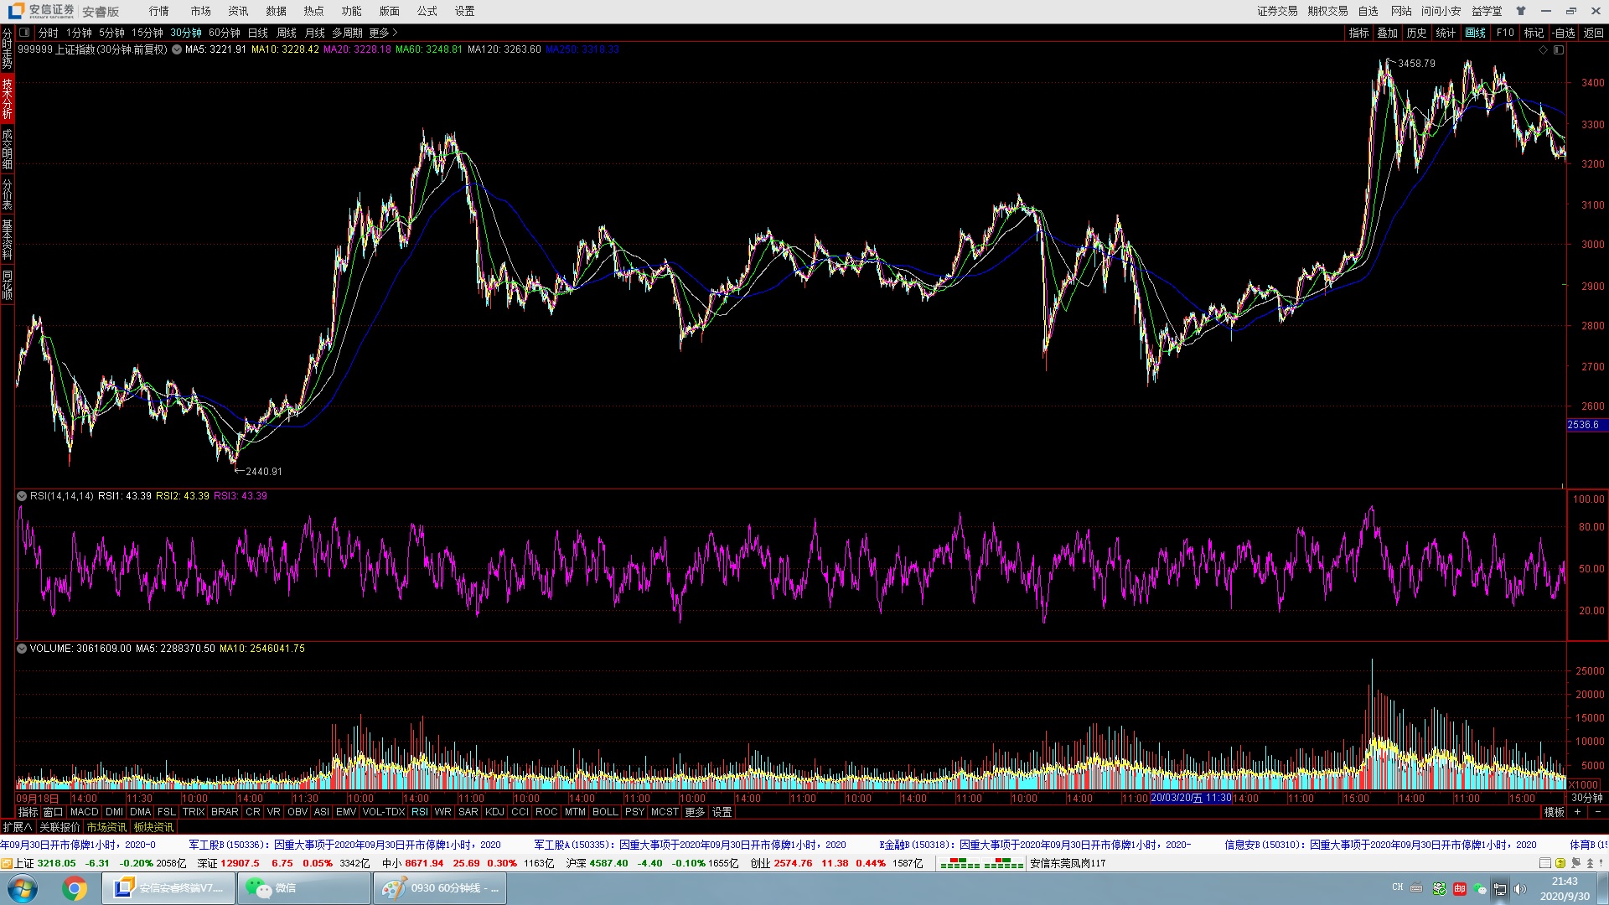The height and width of the screenshot is (905, 1609).
Task: Click the WeChat tray icon
Action: 1480,888
